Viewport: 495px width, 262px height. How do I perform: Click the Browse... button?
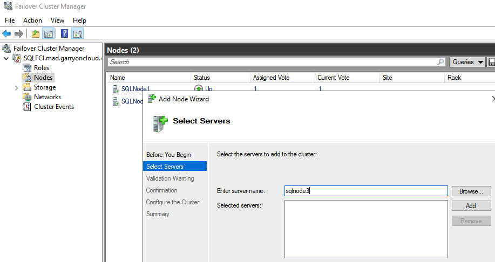click(471, 191)
